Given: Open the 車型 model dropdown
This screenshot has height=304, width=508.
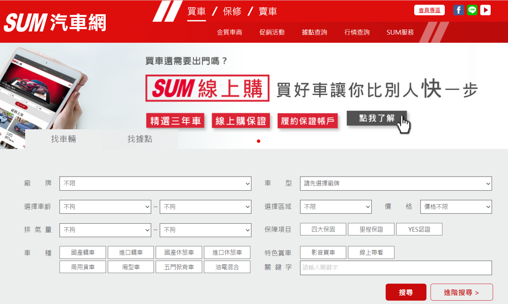Looking at the screenshot, I should [396, 184].
